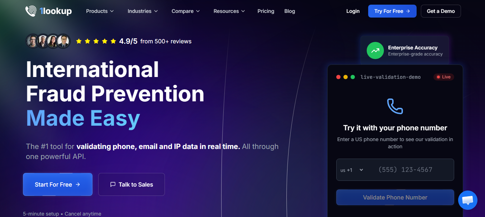Click the green dot in demo window
Viewport: 485px width, 217px height.
tap(353, 77)
